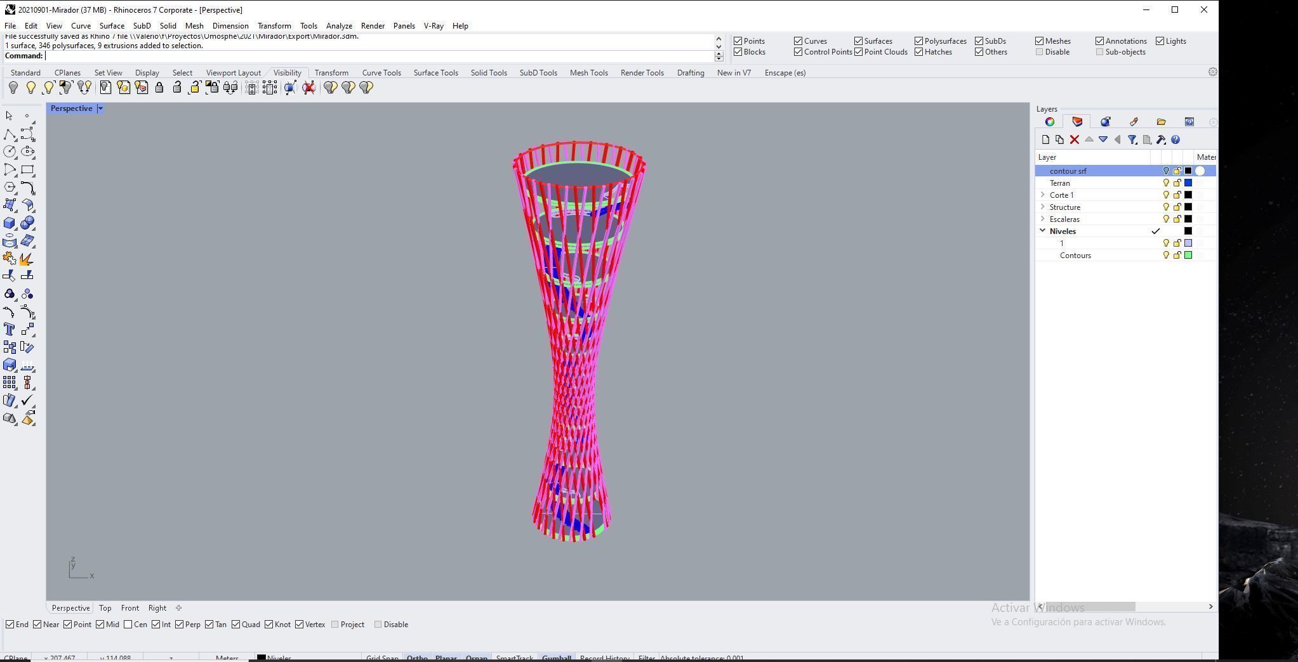Click the Hide Objects lightbulb icon
1298x662 pixels.
tap(13, 88)
